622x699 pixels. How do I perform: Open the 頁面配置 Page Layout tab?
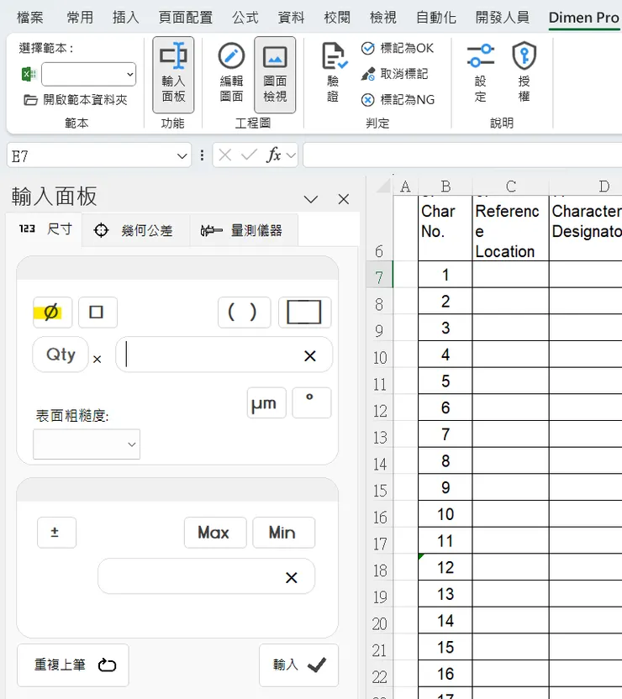coord(186,18)
